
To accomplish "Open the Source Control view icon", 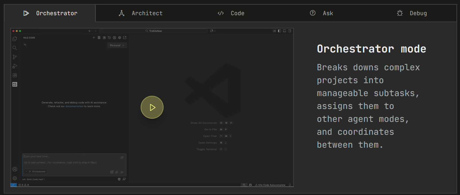I will tap(15, 57).
